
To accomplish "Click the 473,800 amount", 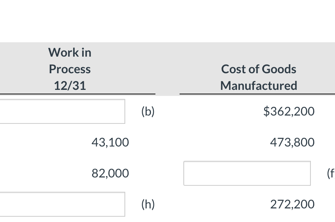I will [292, 142].
